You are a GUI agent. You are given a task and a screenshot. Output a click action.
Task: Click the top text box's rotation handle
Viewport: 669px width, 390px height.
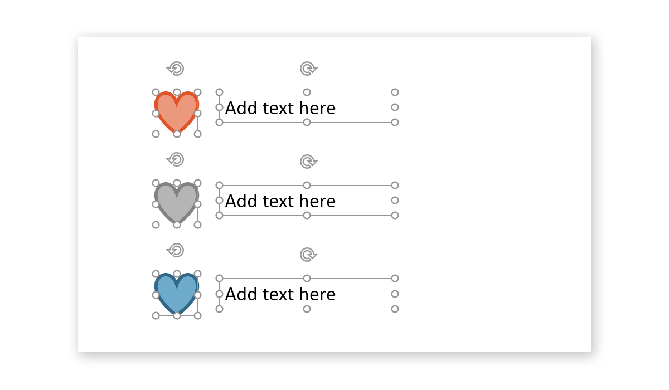tap(307, 69)
